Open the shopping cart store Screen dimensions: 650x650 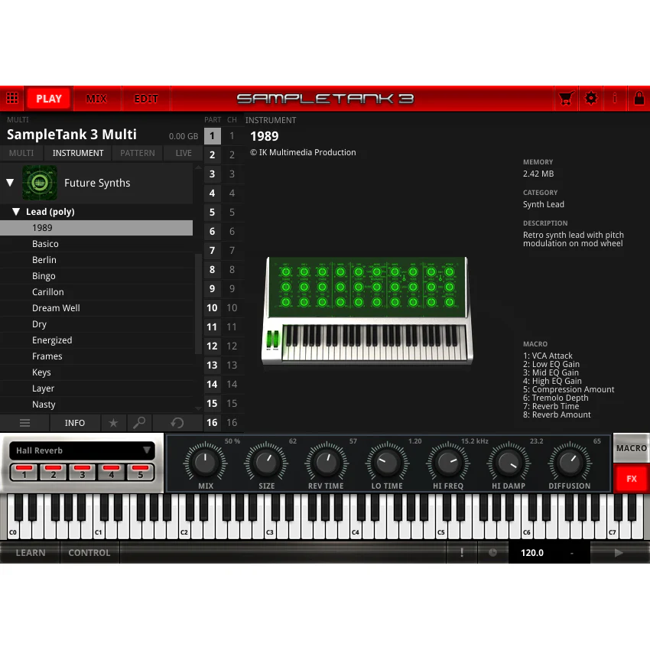(x=566, y=98)
